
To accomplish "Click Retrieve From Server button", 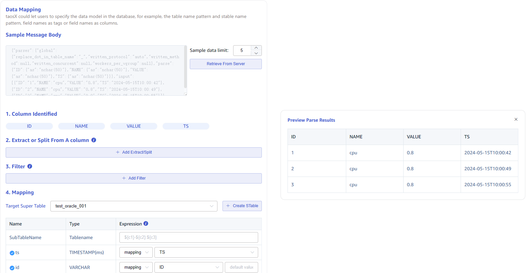I will pyautogui.click(x=225, y=64).
